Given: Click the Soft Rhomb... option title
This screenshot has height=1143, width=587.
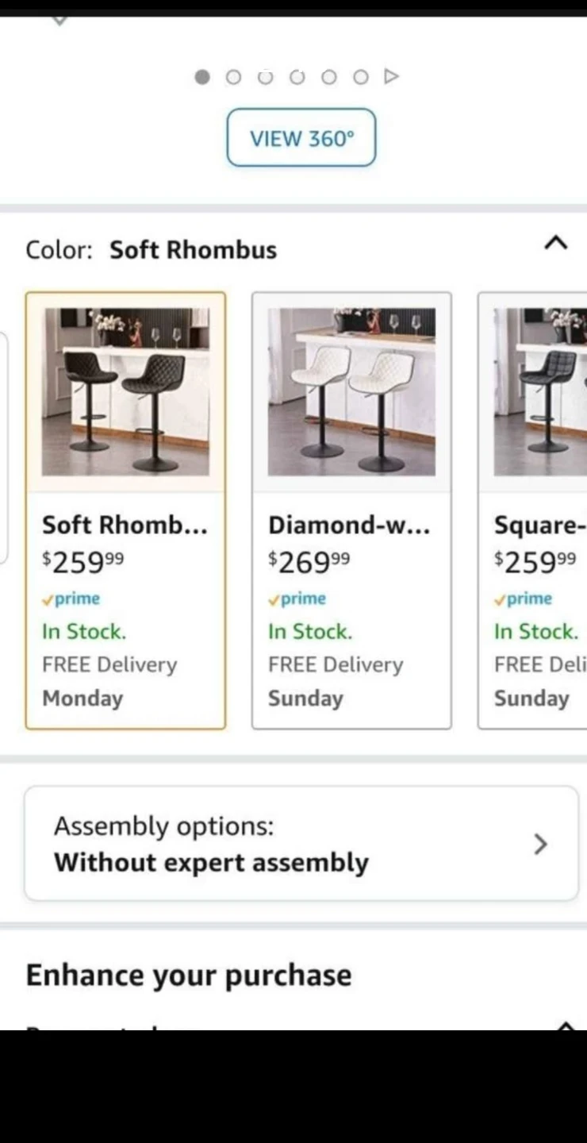Looking at the screenshot, I should (125, 525).
